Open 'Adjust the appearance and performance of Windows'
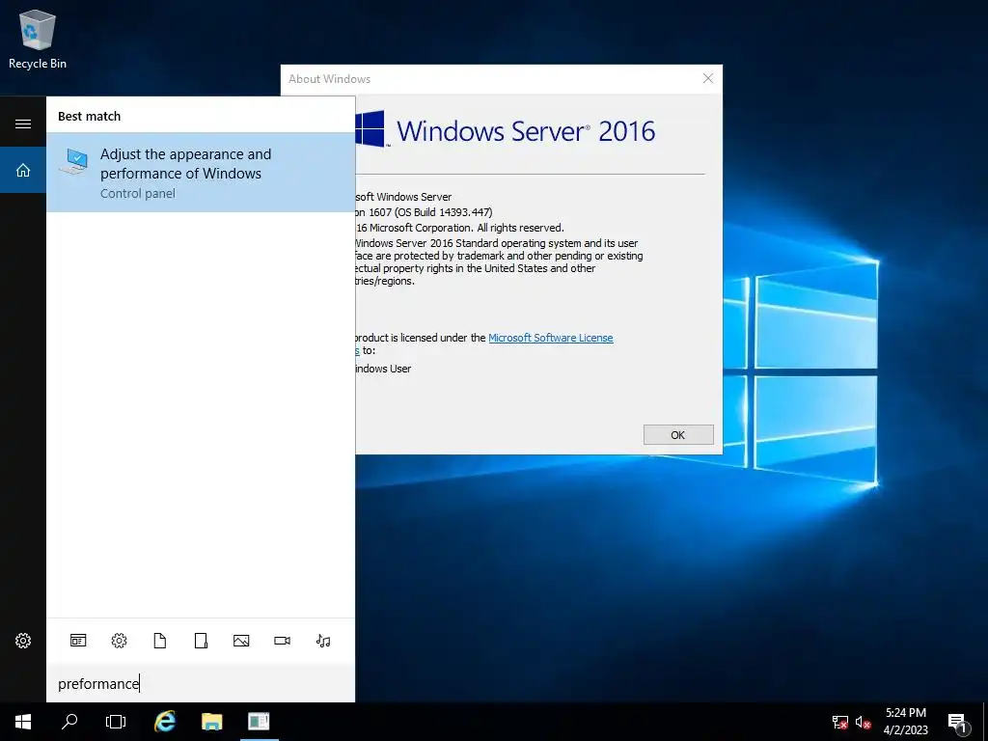 coord(201,172)
